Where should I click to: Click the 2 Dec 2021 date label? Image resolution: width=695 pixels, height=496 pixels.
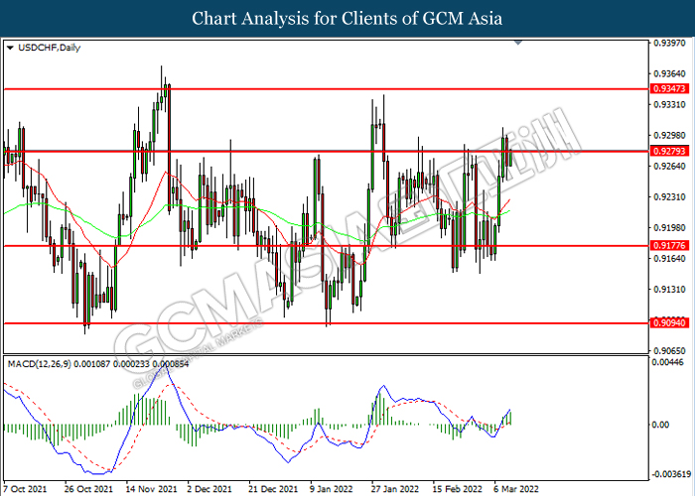(209, 489)
